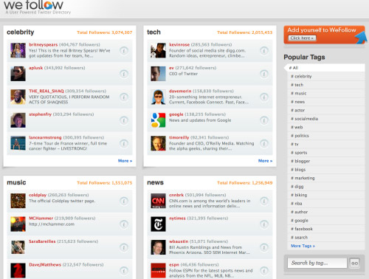The image size is (369, 279).
Task: Open the davemorin username link
Action: (x=180, y=91)
